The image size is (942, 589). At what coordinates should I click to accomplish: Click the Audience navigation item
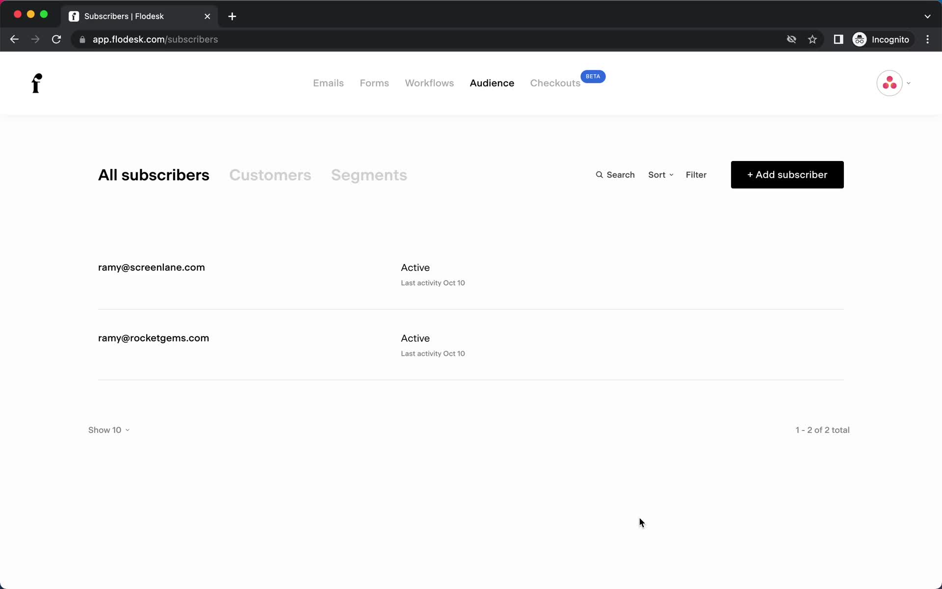(492, 83)
